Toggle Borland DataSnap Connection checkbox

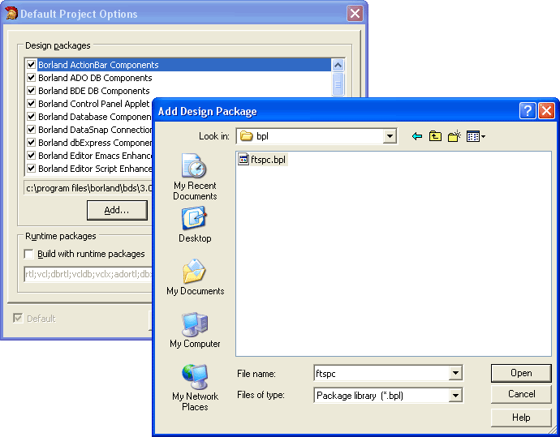point(31,130)
